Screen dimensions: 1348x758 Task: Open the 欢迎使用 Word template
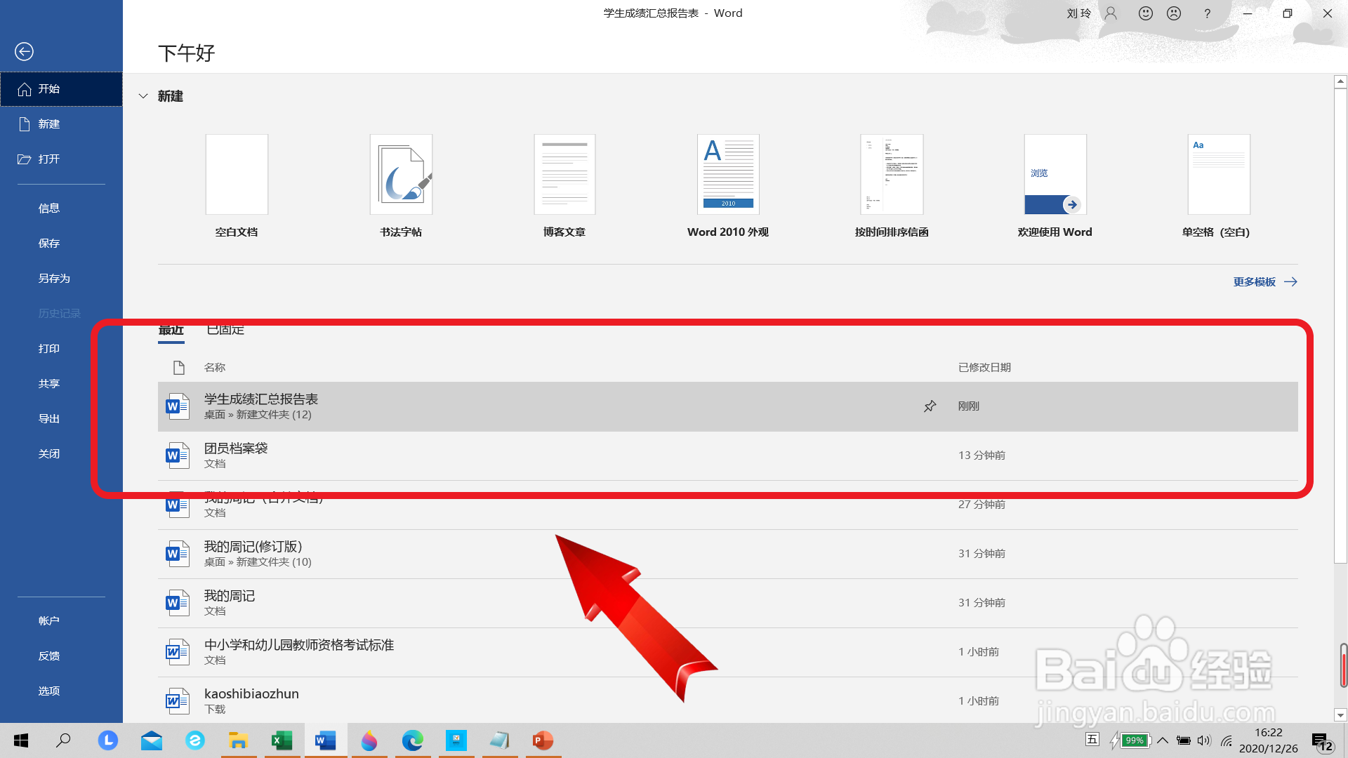click(1055, 175)
